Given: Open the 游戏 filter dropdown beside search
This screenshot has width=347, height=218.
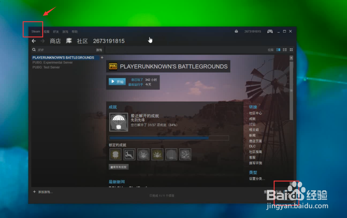Looking at the screenshot, I should point(99,50).
